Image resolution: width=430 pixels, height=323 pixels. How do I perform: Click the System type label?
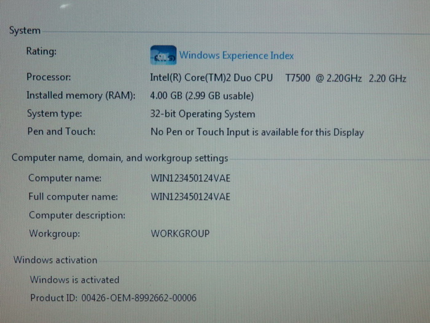(54, 113)
